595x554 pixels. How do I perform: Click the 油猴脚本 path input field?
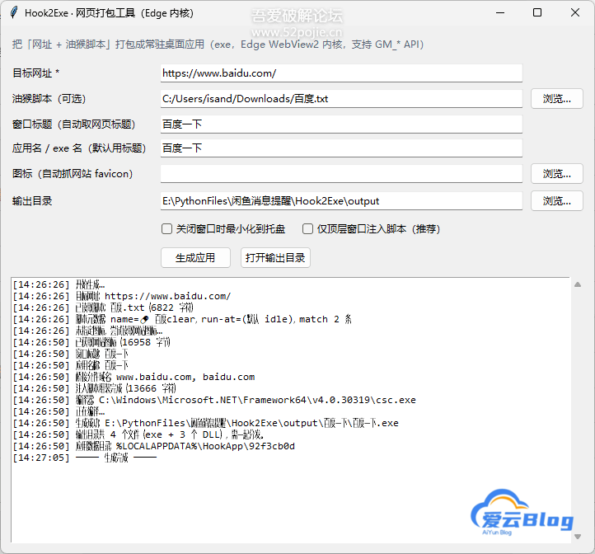point(341,99)
